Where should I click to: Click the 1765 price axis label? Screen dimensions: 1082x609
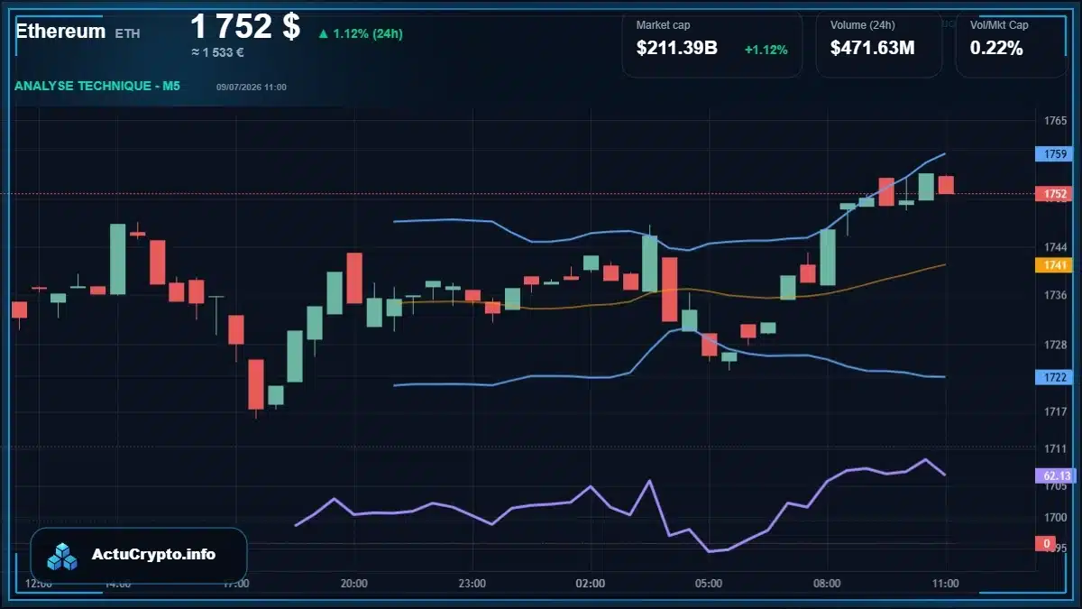(x=1055, y=121)
